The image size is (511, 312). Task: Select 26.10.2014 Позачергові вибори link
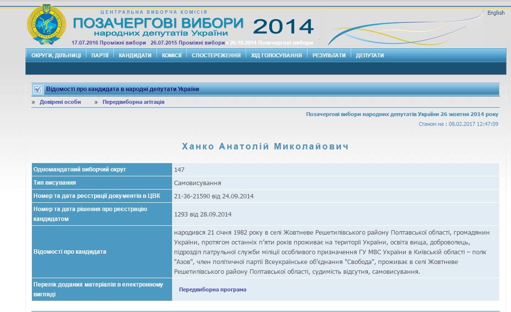(x=271, y=43)
